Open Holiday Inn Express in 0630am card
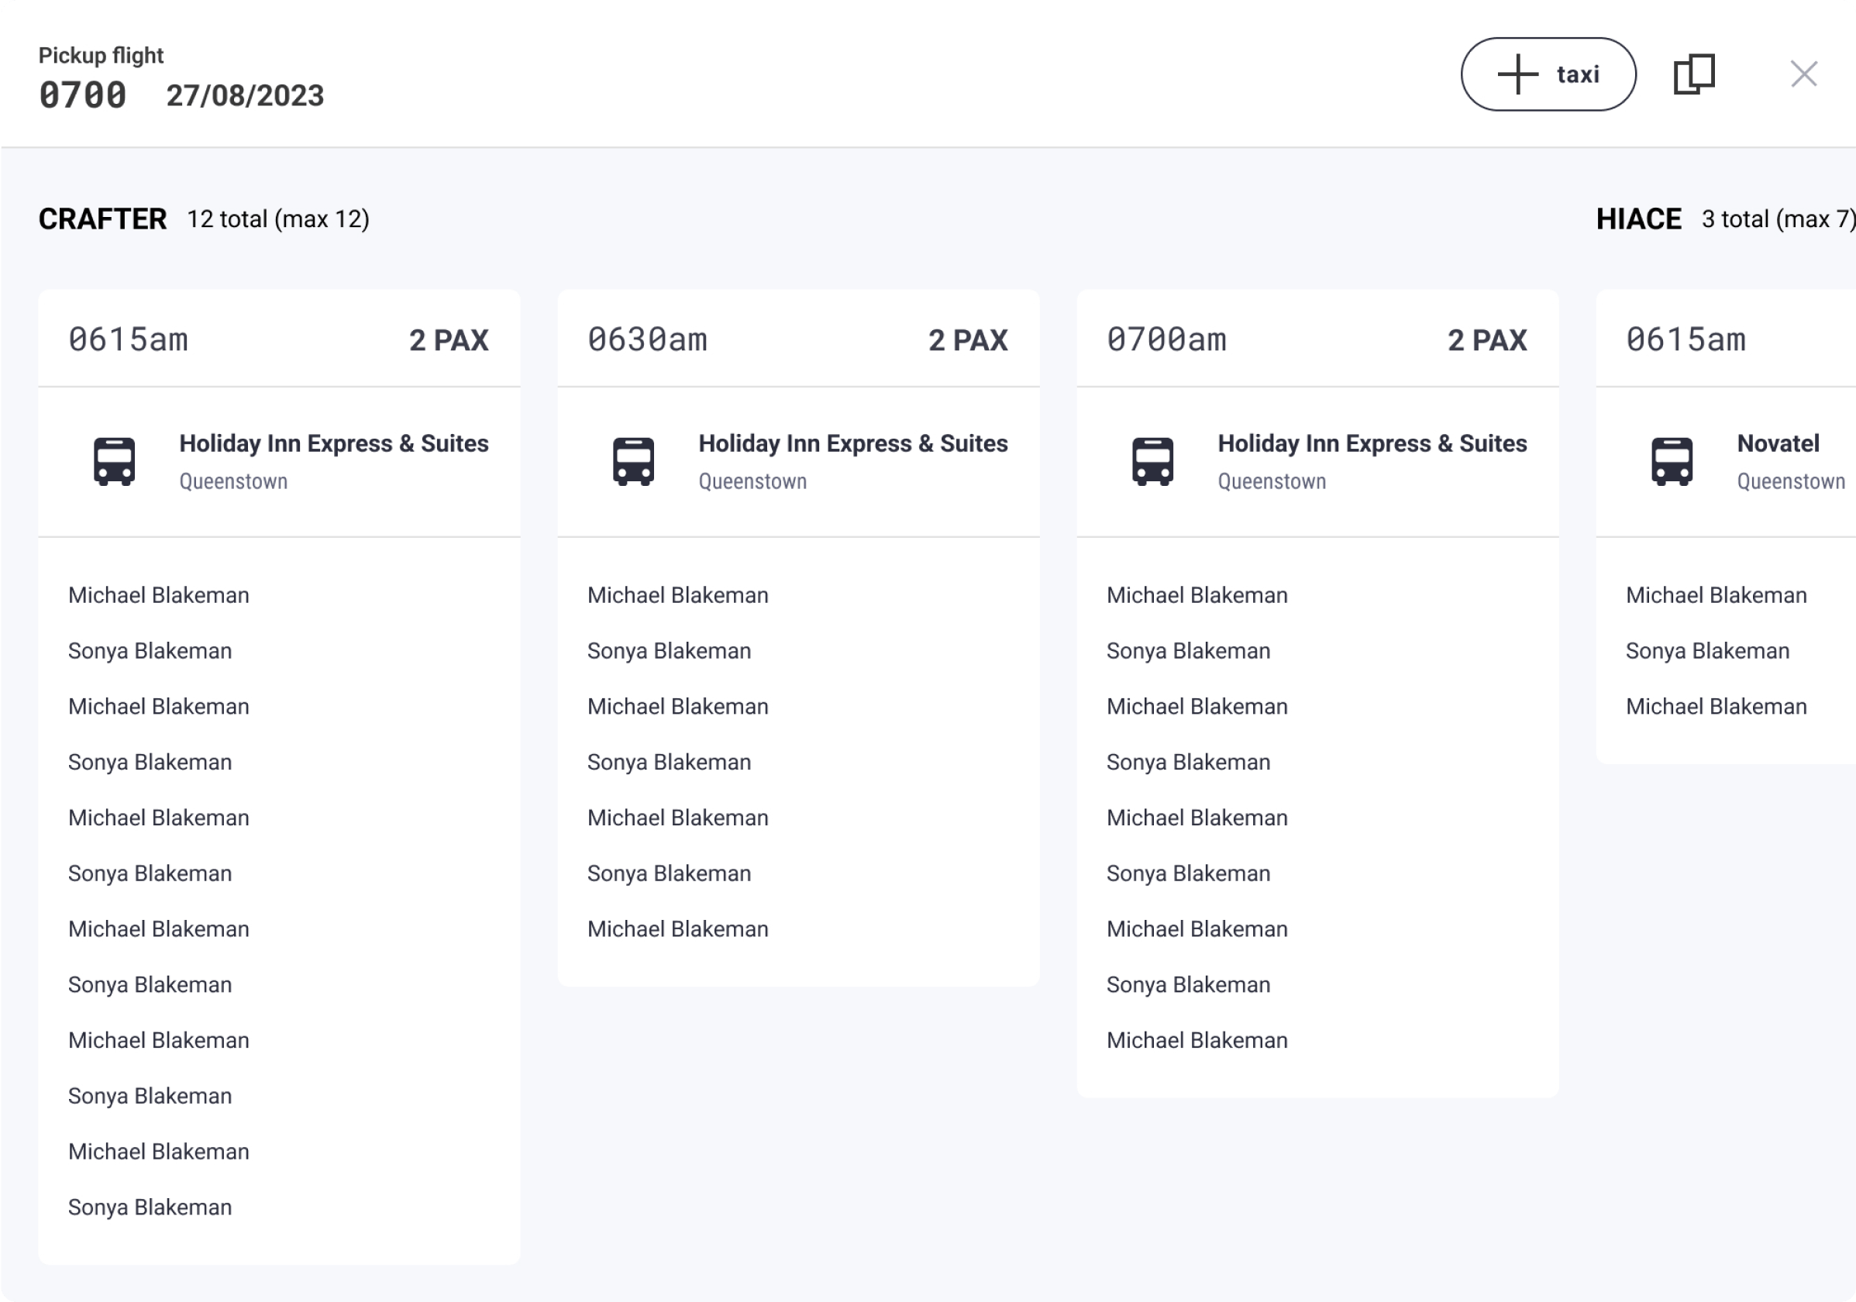1856x1302 pixels. point(852,444)
